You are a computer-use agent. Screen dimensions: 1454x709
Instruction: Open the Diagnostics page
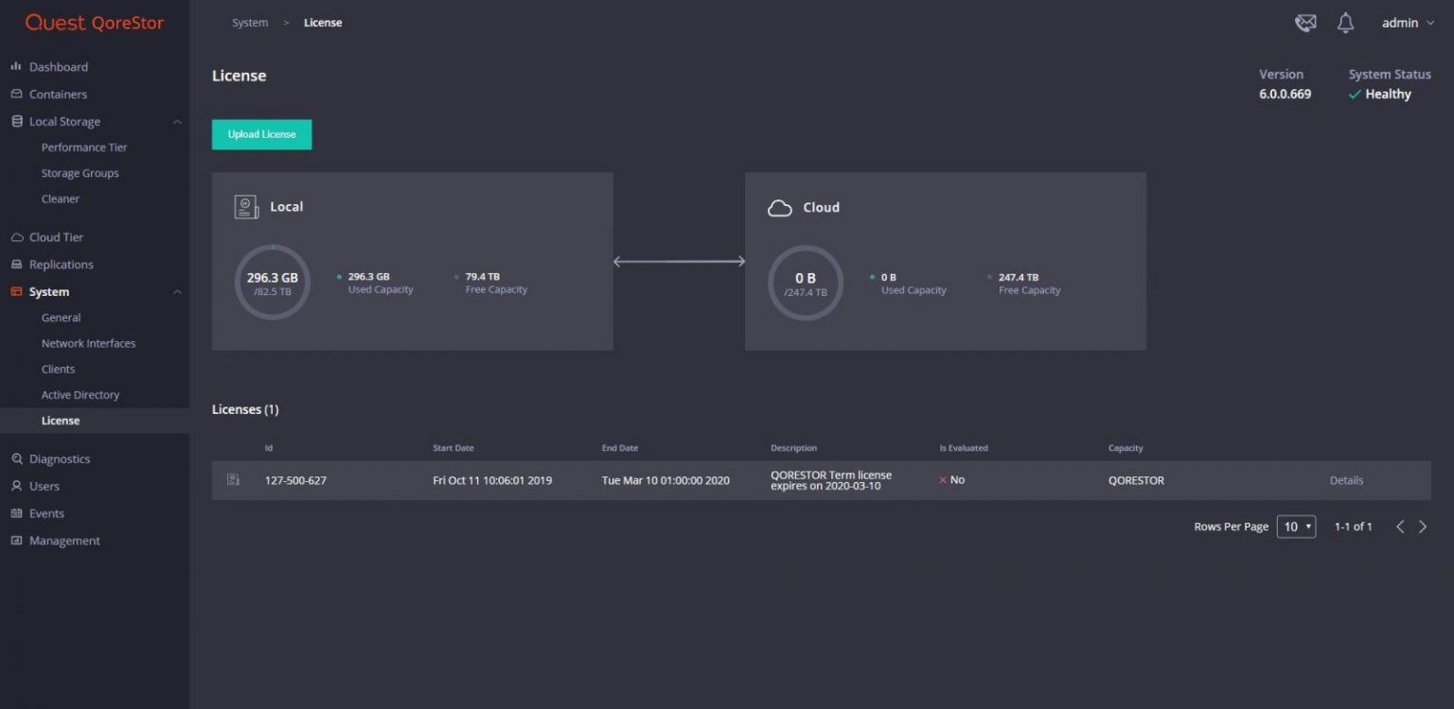[x=60, y=459]
